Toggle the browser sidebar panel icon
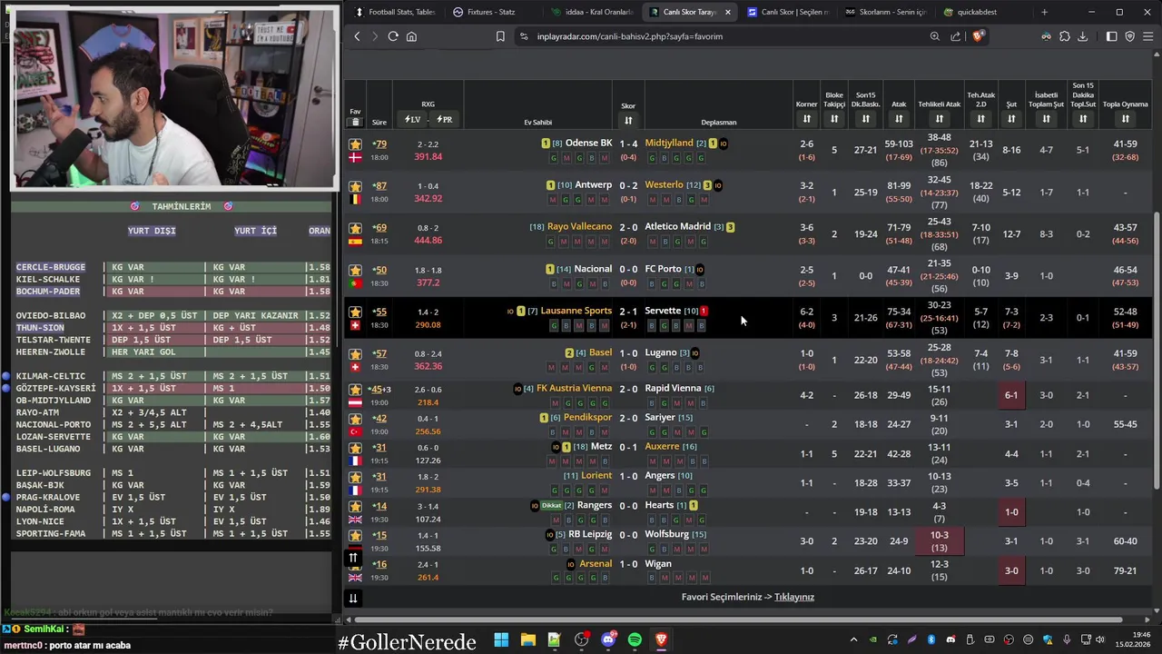The width and height of the screenshot is (1162, 654). (1111, 36)
